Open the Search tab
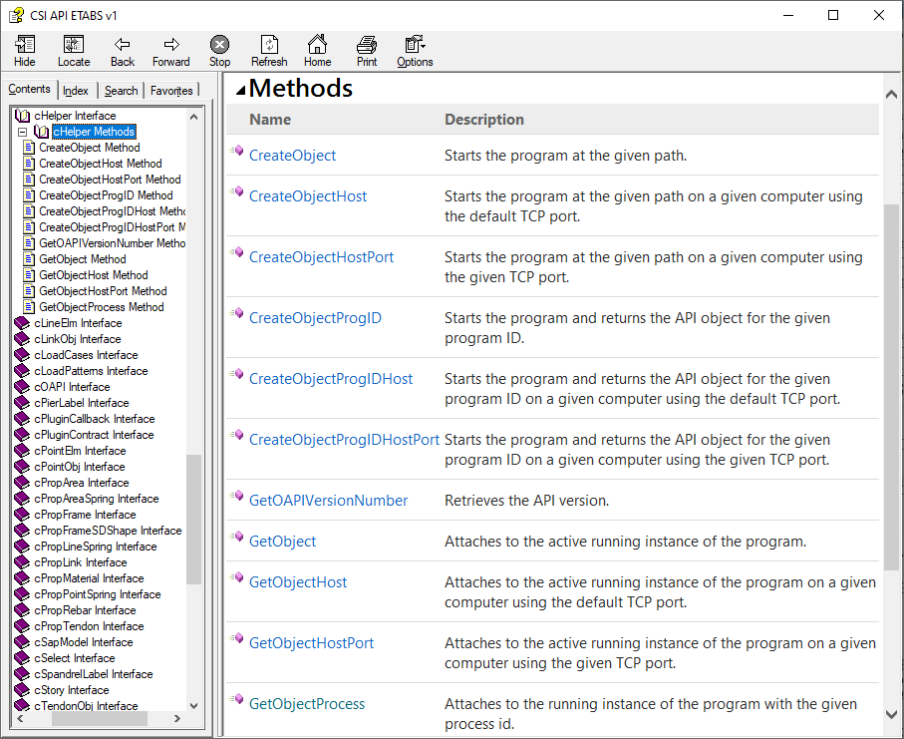This screenshot has height=739, width=904. tap(121, 91)
